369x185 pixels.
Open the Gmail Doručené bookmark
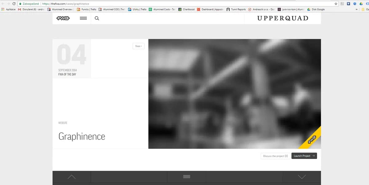pos(31,9)
